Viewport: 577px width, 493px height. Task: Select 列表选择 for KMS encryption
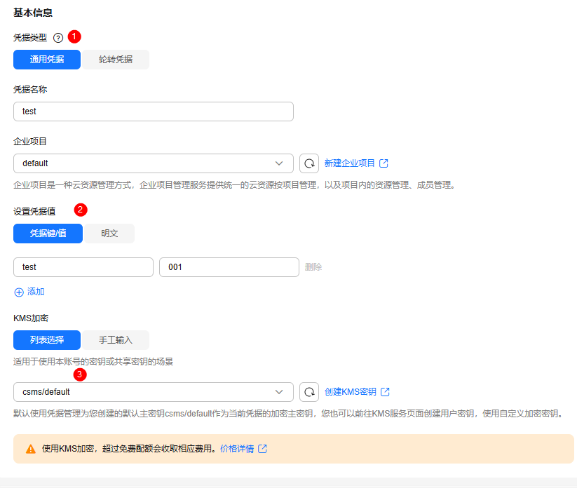click(47, 340)
